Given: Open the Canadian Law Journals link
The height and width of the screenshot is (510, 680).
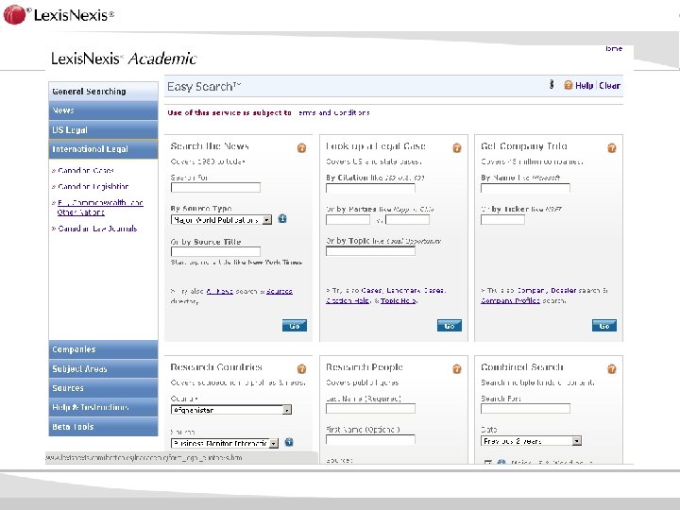Looking at the screenshot, I should pos(97,229).
